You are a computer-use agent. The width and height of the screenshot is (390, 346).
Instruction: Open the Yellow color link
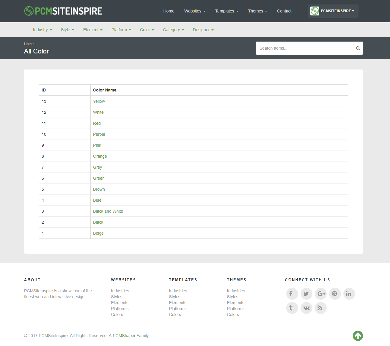[99, 101]
